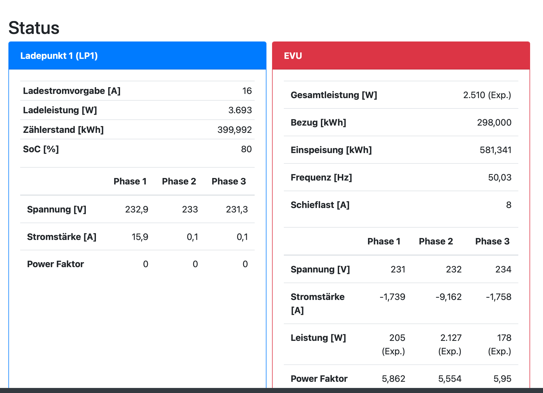Viewport: 543px width, 393px height.
Task: Click the Gesamtleistung [W] value in EVU
Action: click(487, 95)
